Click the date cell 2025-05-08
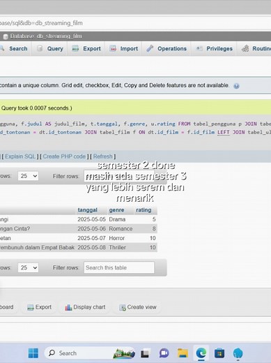271x363 pixels. tap(91, 247)
